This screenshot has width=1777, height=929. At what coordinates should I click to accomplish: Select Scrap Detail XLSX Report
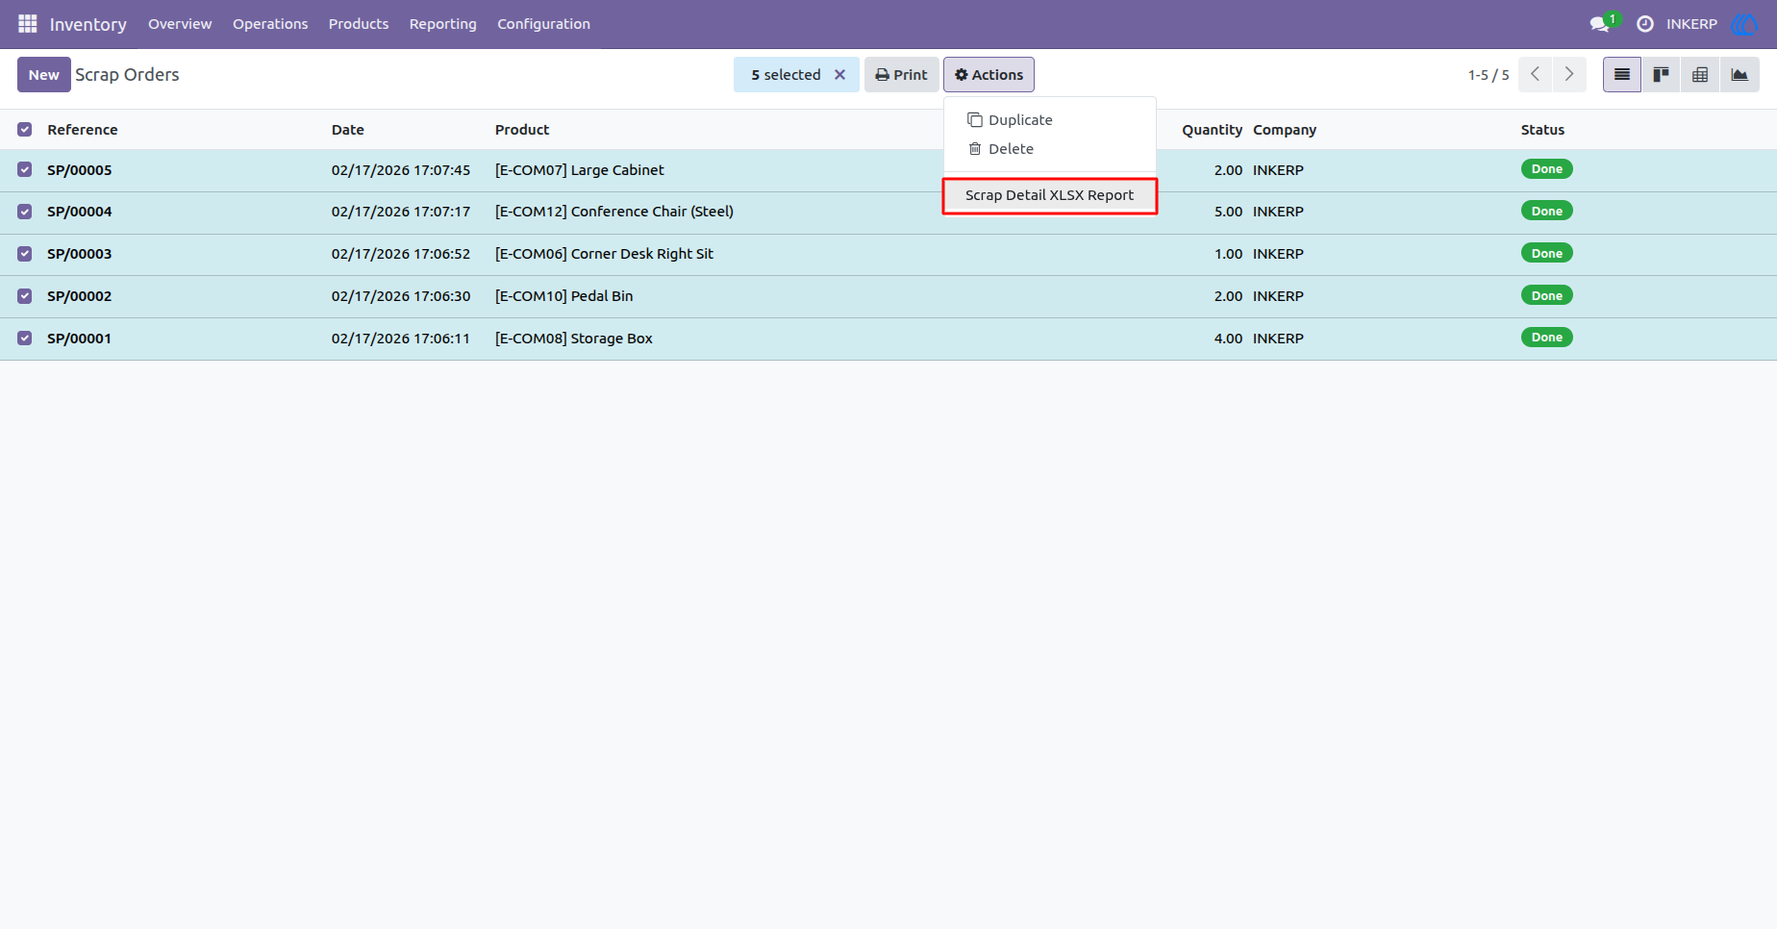[1049, 195]
